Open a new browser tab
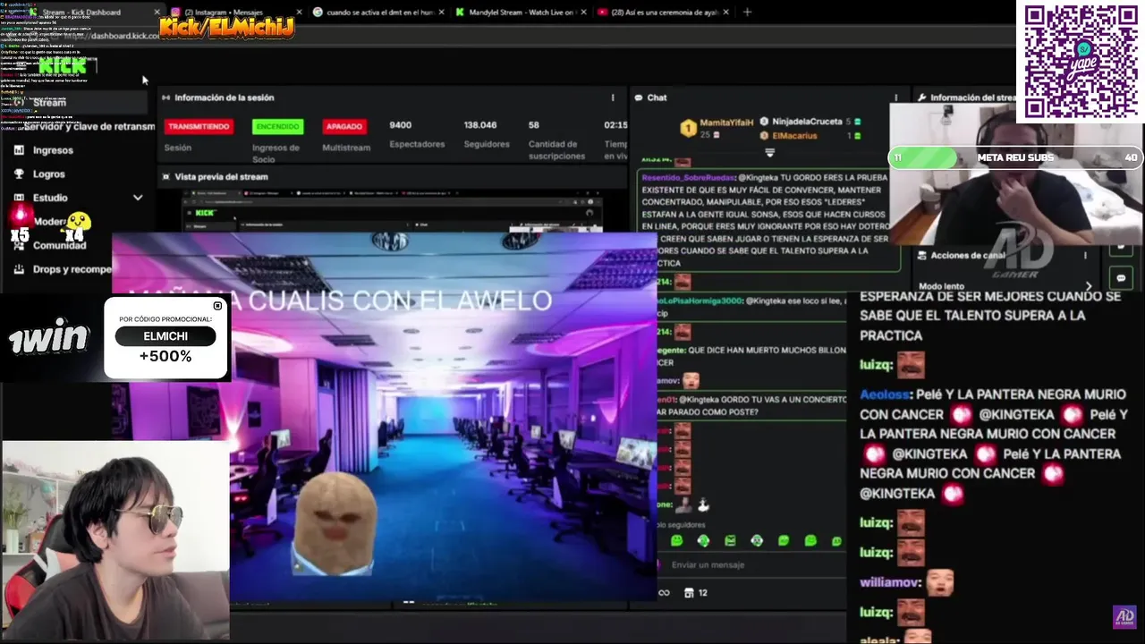Image resolution: width=1145 pixels, height=644 pixels. tap(747, 13)
